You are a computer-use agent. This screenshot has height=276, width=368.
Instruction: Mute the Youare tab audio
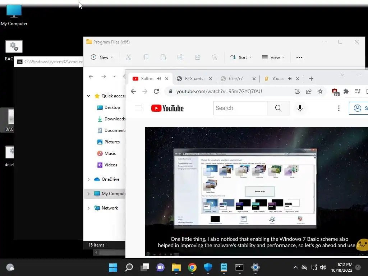290,79
